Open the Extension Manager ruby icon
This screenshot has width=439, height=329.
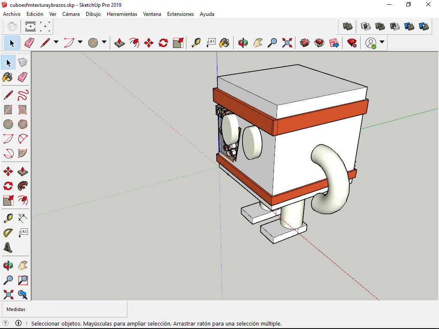click(x=352, y=43)
